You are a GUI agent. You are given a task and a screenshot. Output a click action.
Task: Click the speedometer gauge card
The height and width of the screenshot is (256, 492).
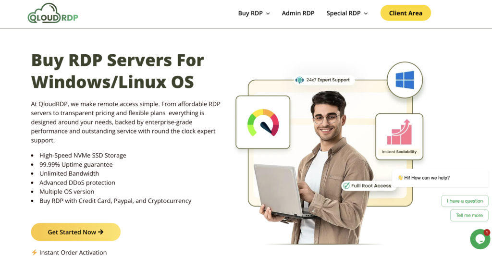coord(263,122)
